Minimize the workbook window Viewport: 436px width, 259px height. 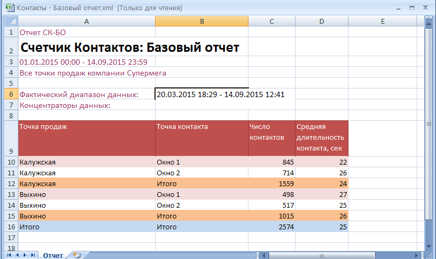click(x=399, y=8)
